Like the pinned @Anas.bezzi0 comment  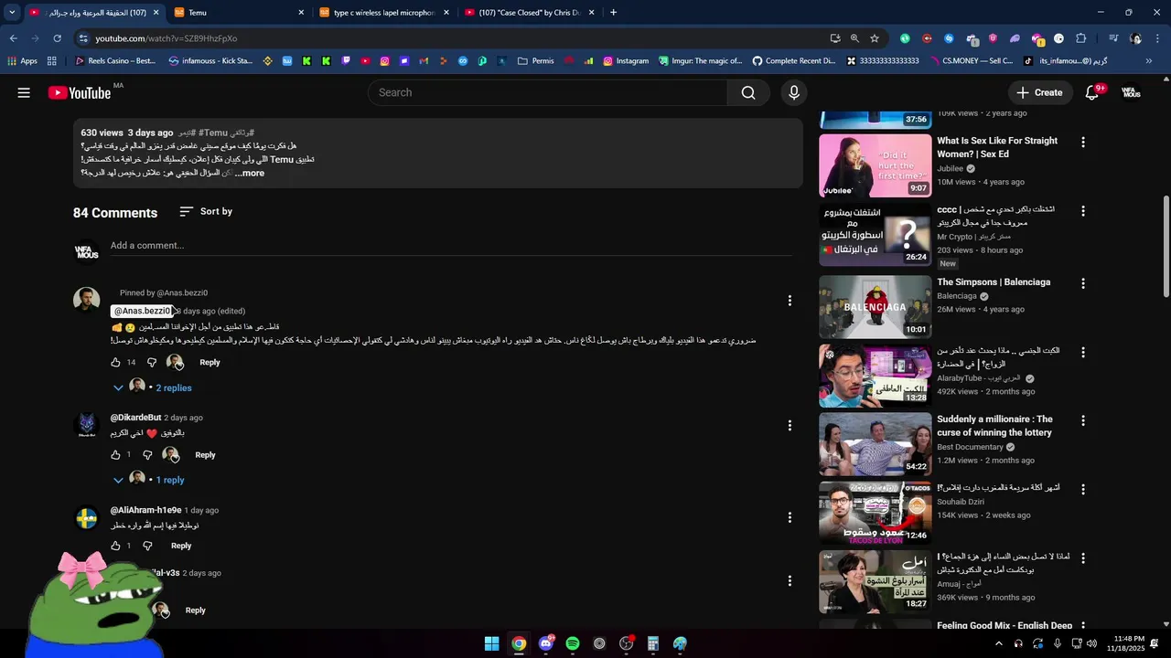(115, 363)
